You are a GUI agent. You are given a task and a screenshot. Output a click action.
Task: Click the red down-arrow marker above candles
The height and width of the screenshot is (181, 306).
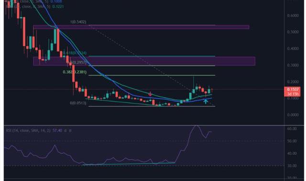150,94
